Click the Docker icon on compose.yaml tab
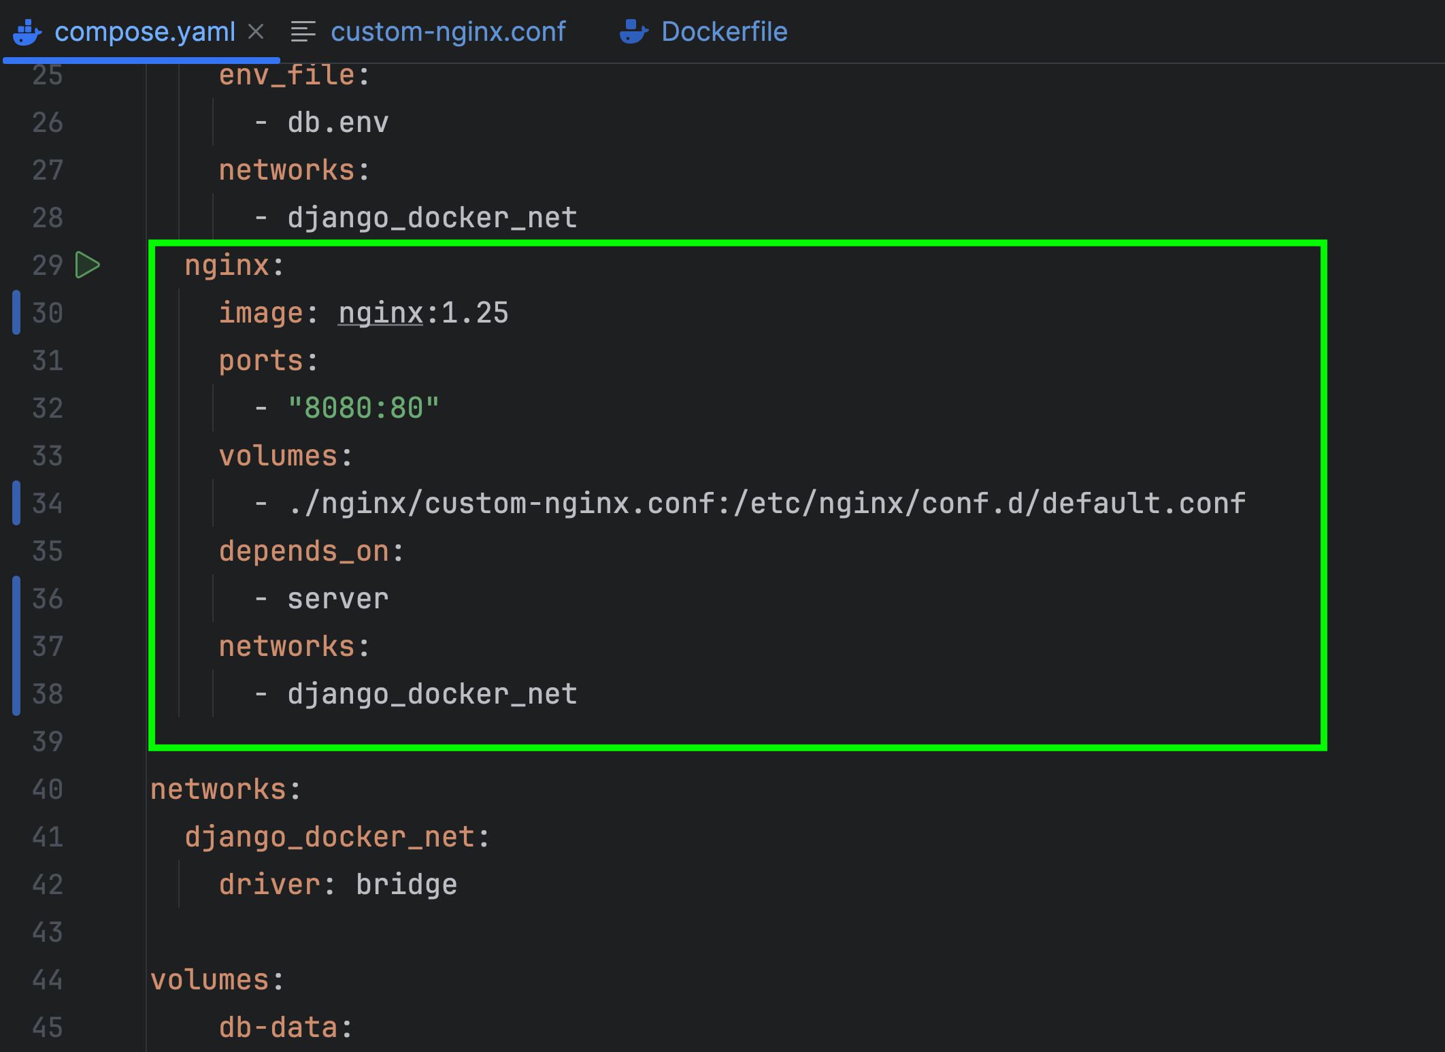This screenshot has width=1445, height=1052. tap(27, 32)
